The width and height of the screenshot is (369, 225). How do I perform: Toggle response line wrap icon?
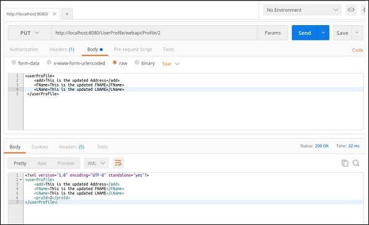(x=118, y=163)
